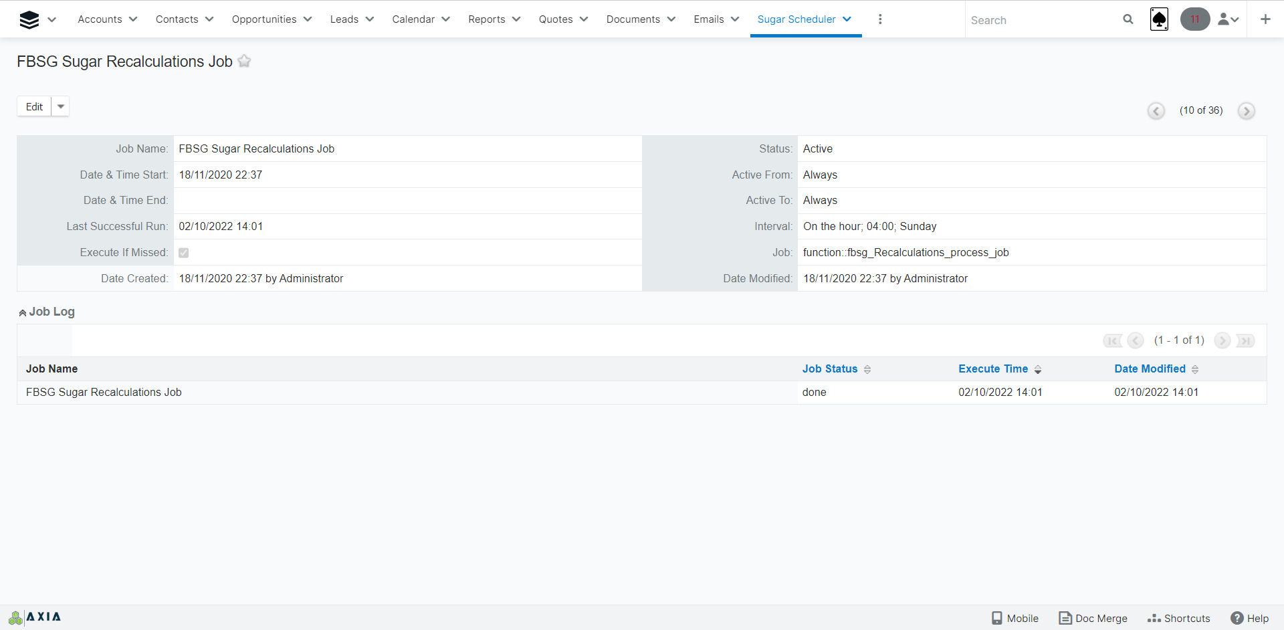The height and width of the screenshot is (630, 1284).
Task: Open the Contacts module tab
Action: (x=177, y=19)
